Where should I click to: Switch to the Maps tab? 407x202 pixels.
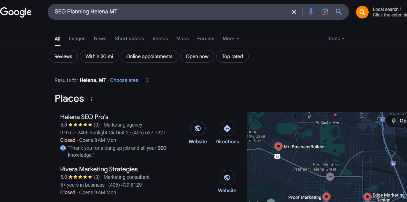(183, 39)
